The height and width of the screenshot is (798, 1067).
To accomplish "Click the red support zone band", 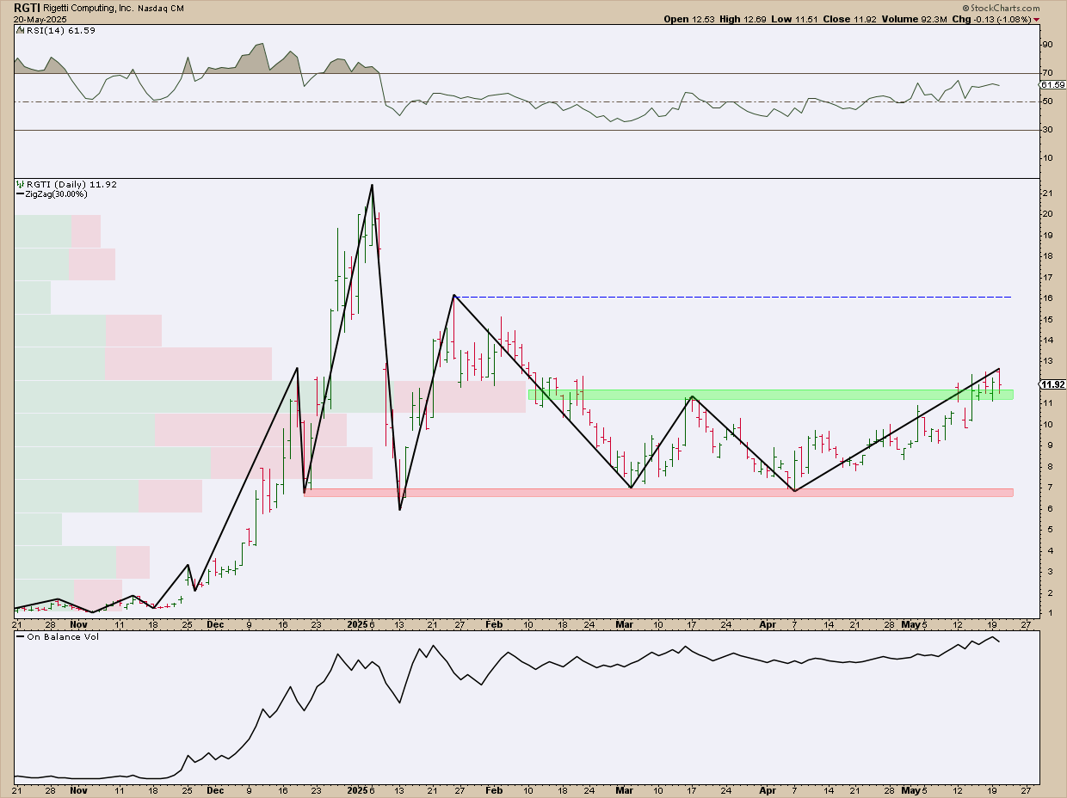I will coord(659,493).
